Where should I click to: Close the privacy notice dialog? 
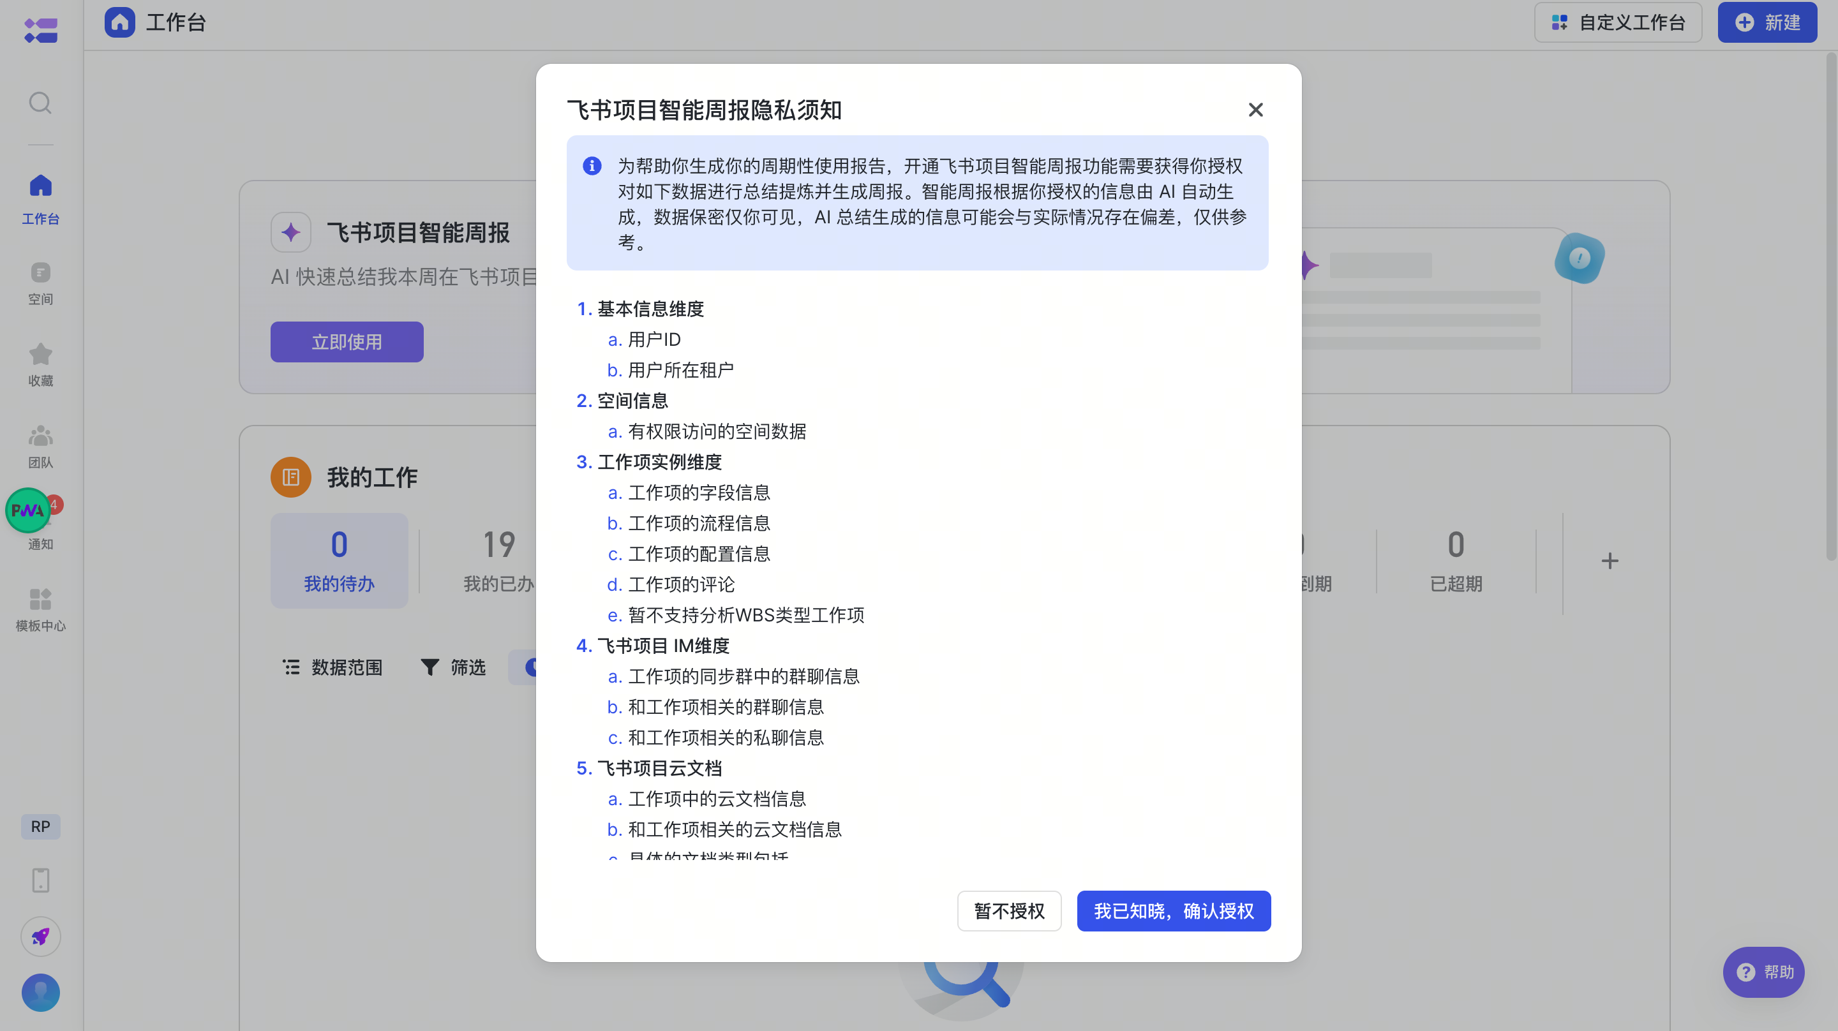(1255, 109)
